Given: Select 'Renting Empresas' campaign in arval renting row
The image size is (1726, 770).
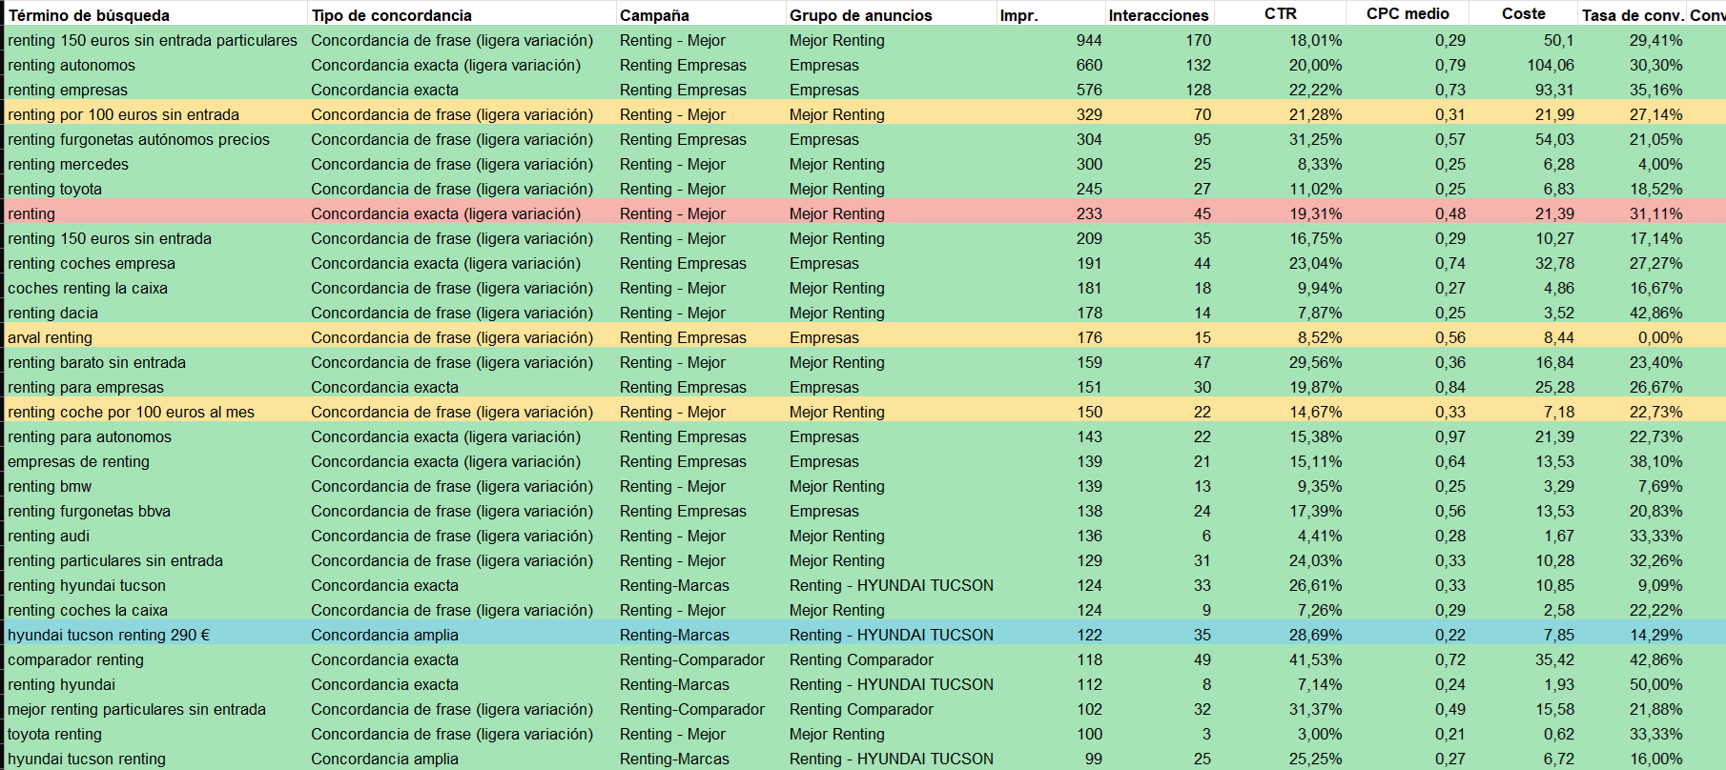Looking at the screenshot, I should pyautogui.click(x=683, y=337).
